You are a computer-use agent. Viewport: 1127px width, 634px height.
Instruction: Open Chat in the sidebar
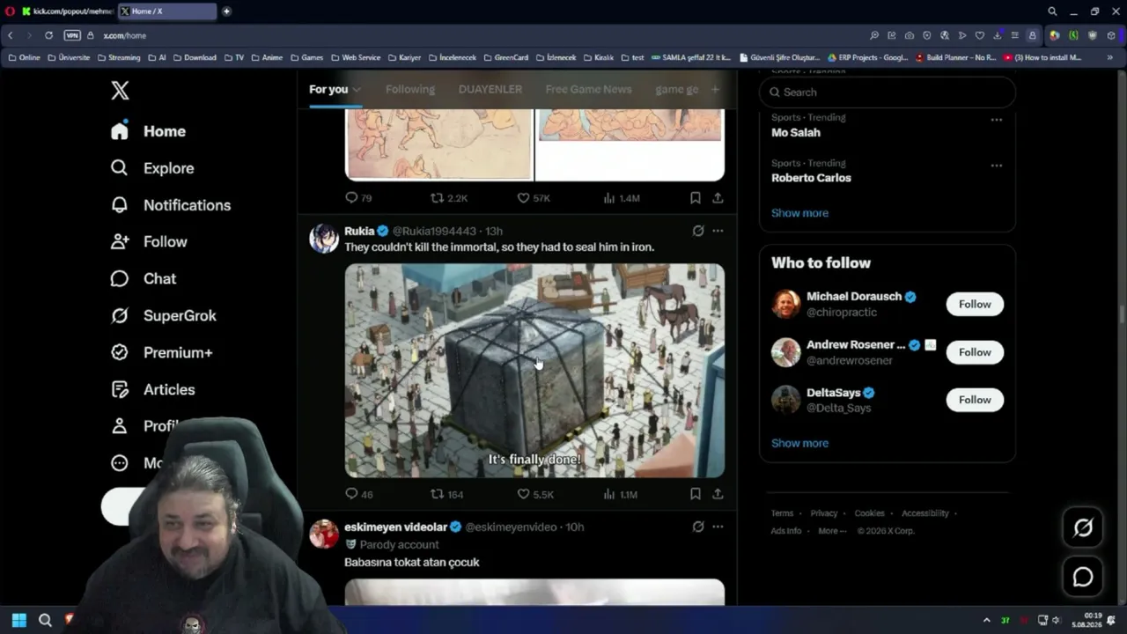tap(144, 278)
